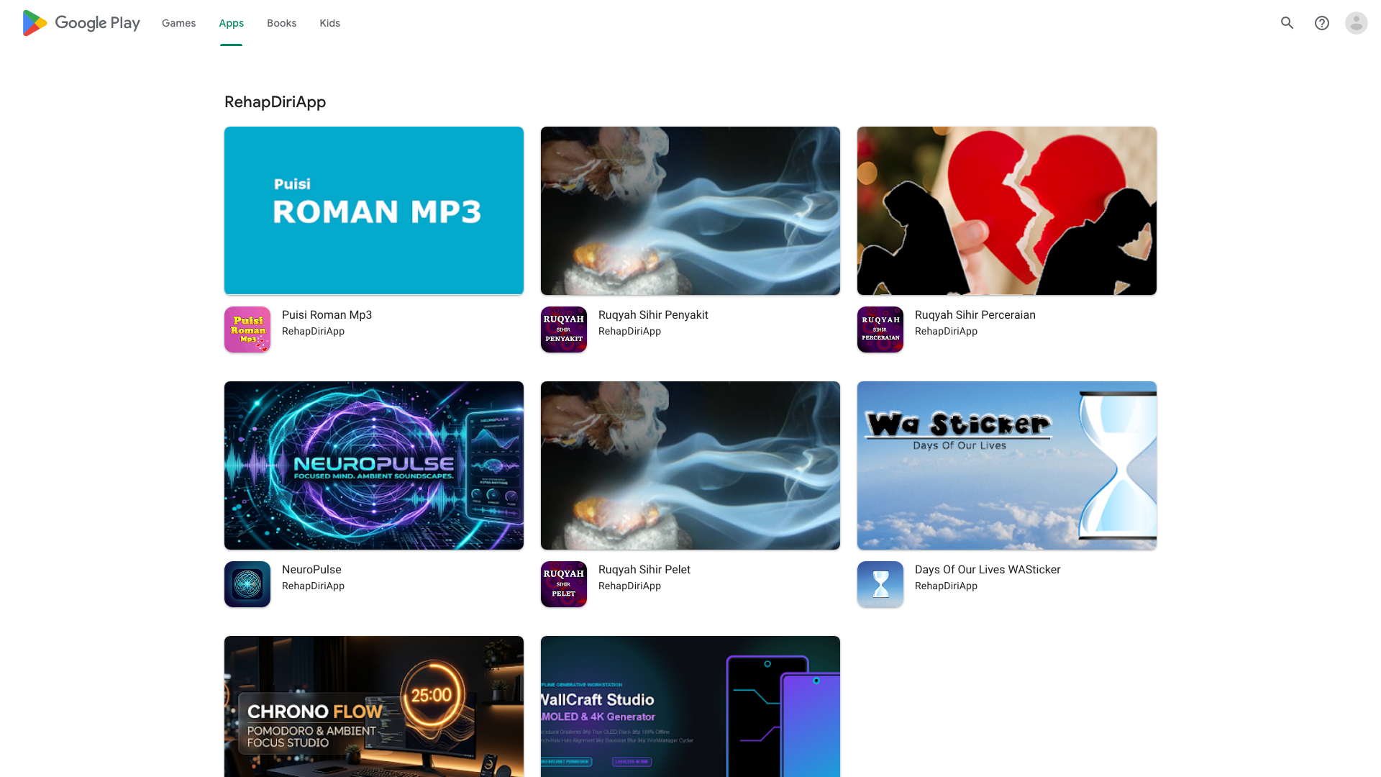
Task: Open the Ruqyah Sihir Perceraian title link
Action: click(x=975, y=315)
